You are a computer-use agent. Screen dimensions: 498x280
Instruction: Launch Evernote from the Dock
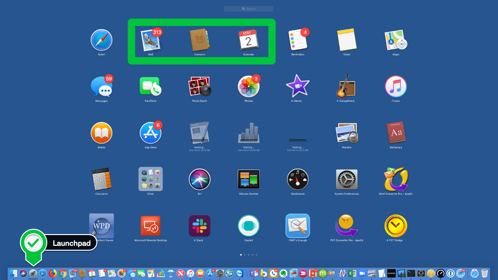[x=283, y=273]
